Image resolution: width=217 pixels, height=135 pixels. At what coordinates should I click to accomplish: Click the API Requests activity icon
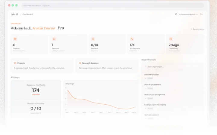[132, 39]
